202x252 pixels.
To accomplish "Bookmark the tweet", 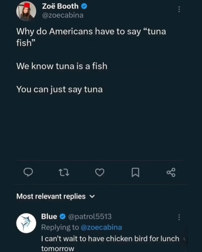I will point(136,173).
